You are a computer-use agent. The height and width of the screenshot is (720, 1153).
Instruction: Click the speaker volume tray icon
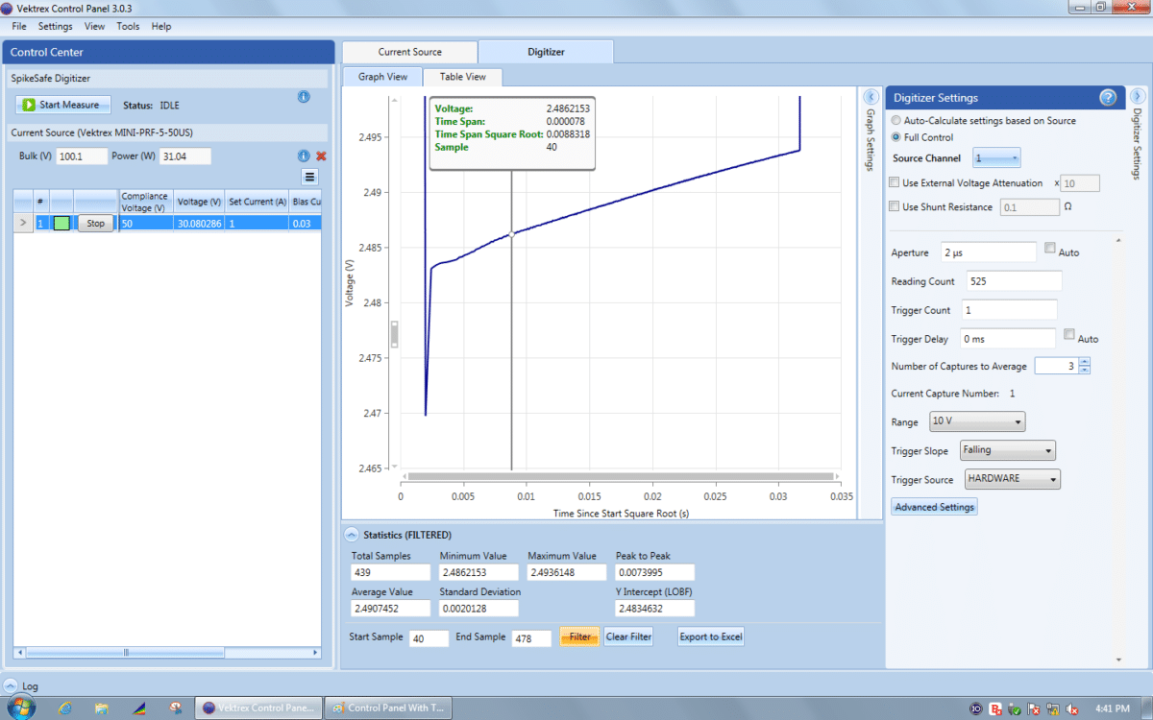(x=1072, y=708)
